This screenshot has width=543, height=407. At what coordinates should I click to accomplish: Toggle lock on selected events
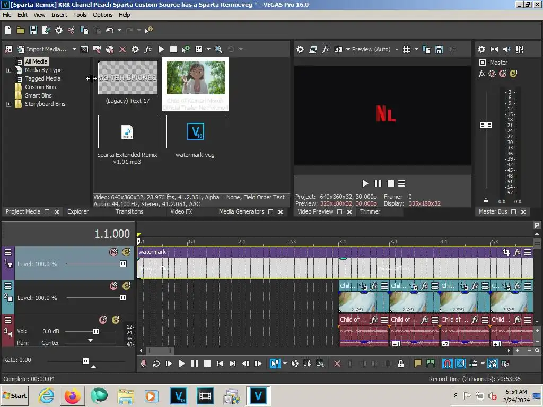pyautogui.click(x=401, y=364)
